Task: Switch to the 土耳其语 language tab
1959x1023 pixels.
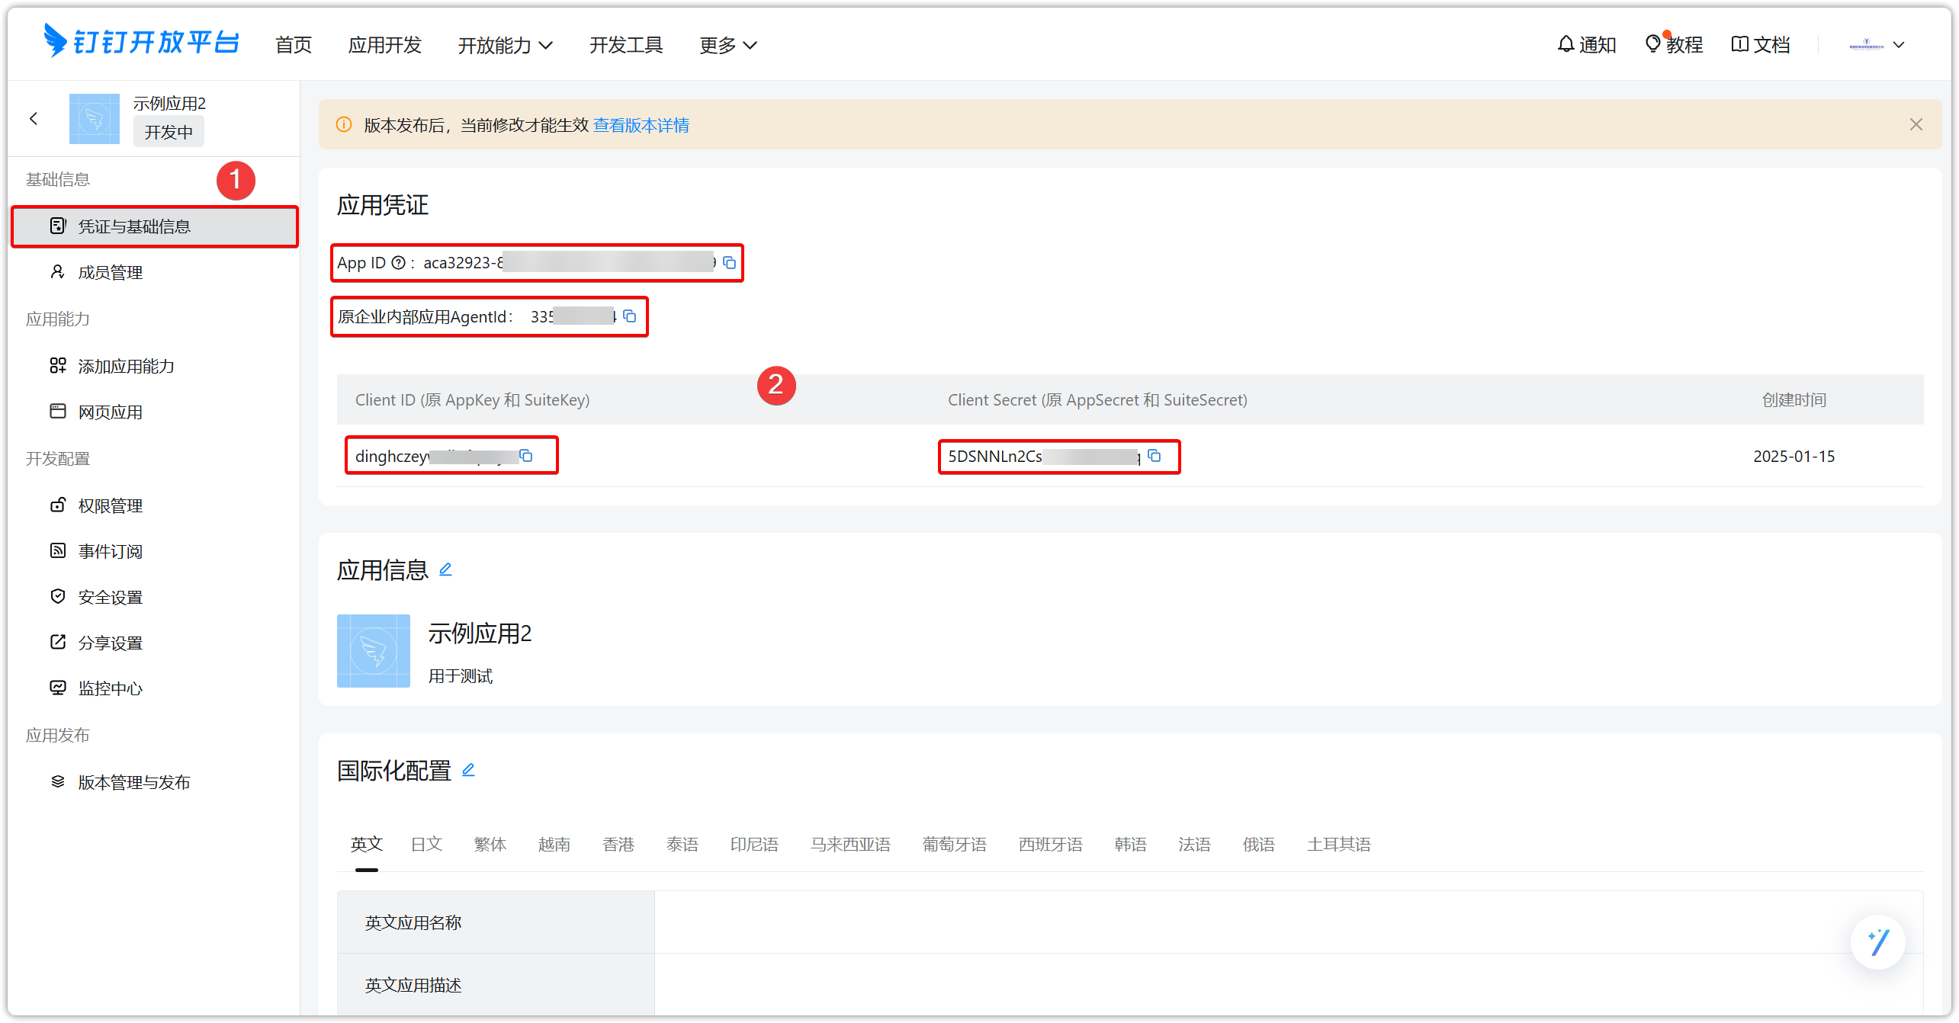Action: pos(1339,844)
